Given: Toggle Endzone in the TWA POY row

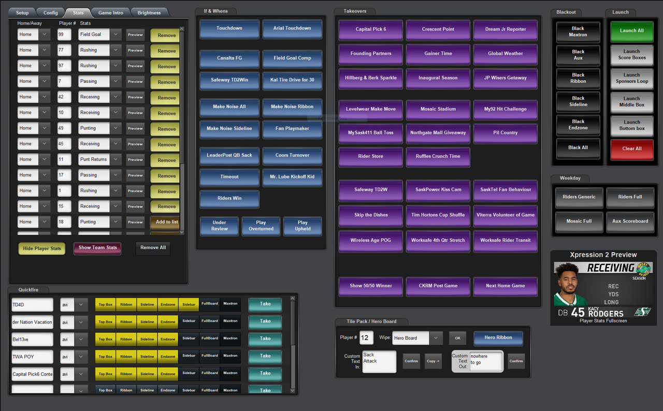Looking at the screenshot, I should (168, 356).
